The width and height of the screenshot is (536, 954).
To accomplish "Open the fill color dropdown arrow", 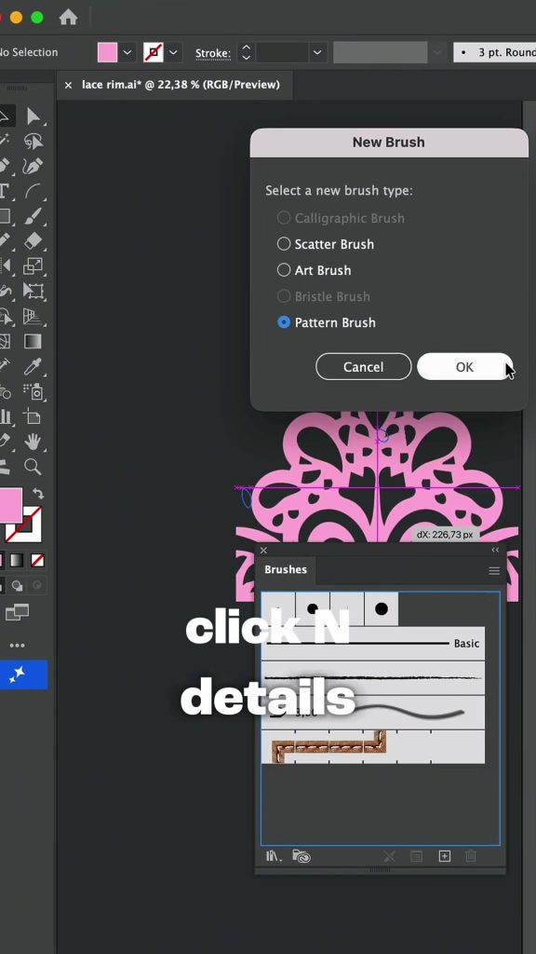I will [x=127, y=52].
